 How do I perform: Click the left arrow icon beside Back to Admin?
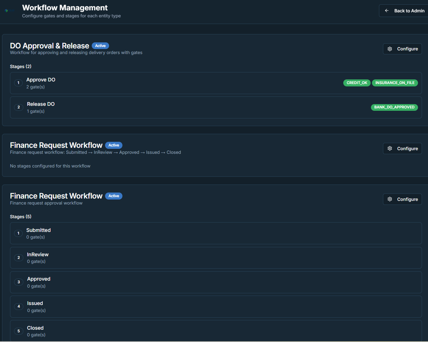point(387,11)
